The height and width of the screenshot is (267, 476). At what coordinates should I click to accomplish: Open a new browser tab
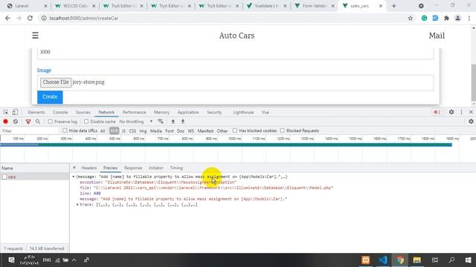(393, 6)
